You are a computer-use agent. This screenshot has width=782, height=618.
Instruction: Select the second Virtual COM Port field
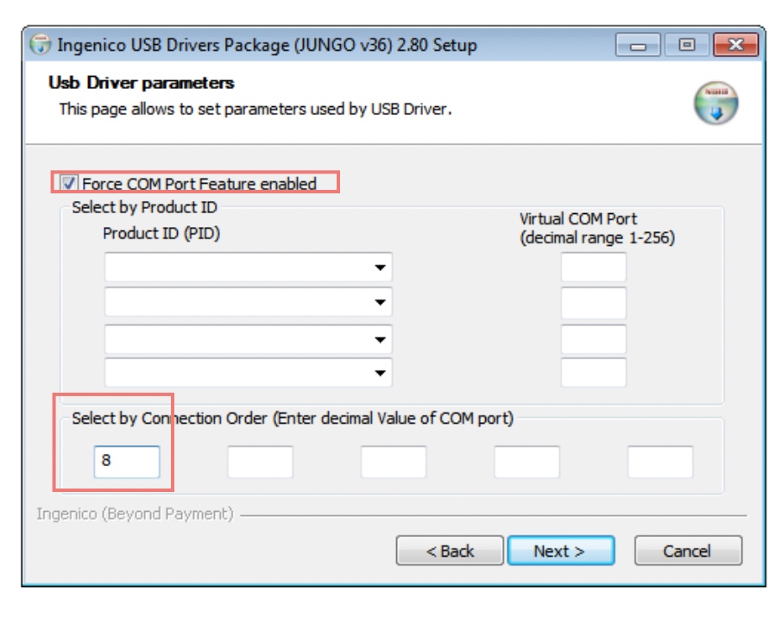click(x=594, y=303)
